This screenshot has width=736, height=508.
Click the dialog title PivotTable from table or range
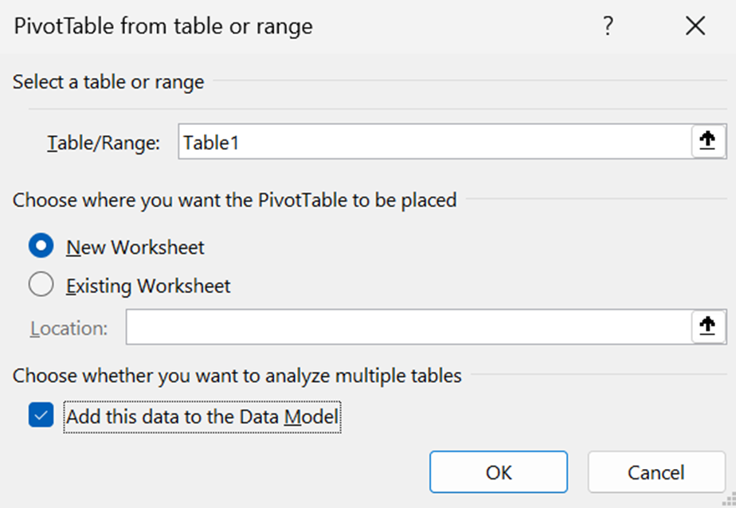coord(162,26)
